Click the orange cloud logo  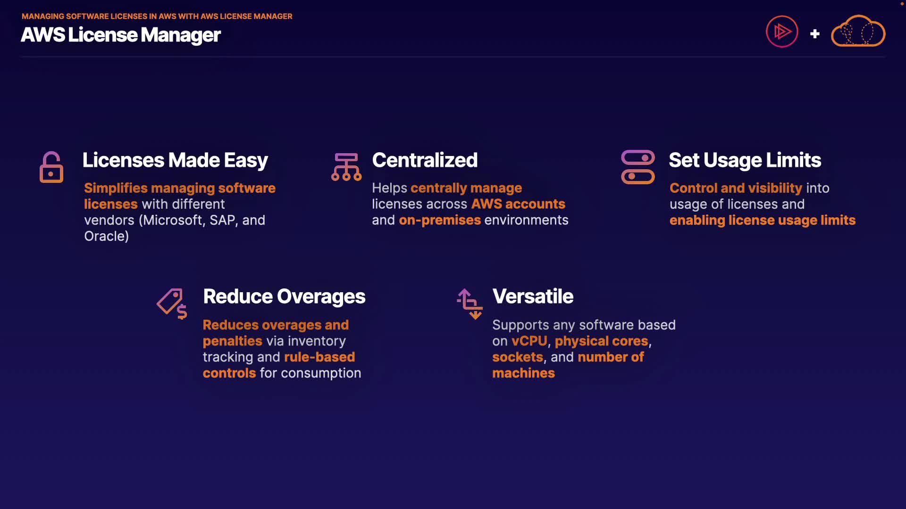pyautogui.click(x=858, y=32)
